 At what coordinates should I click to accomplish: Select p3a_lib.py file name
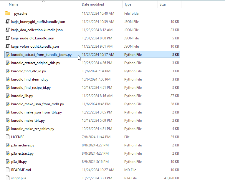point(19,162)
